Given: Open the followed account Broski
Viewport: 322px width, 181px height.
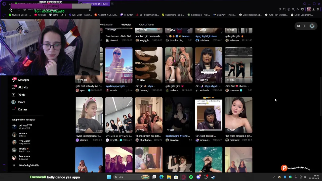Looking at the screenshot, I should [21, 150].
